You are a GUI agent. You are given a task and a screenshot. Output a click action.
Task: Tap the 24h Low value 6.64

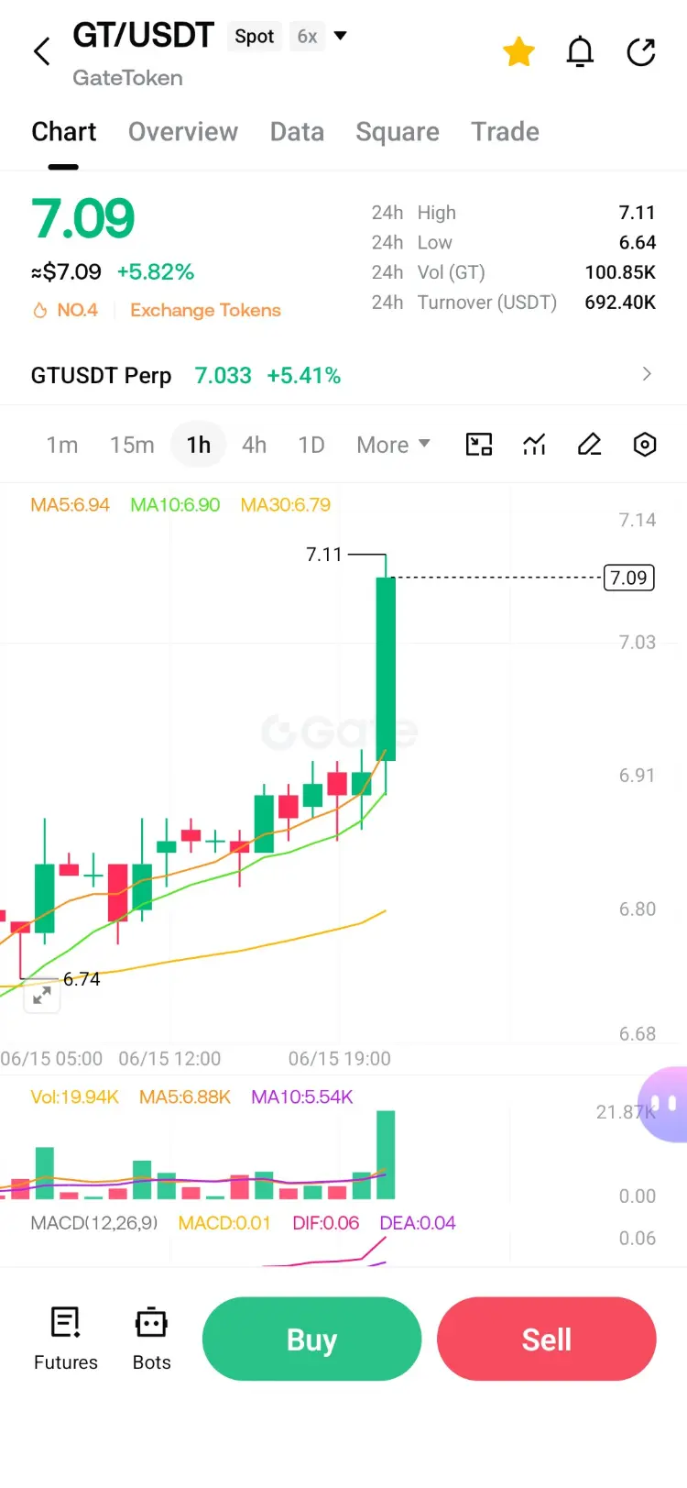pos(638,242)
